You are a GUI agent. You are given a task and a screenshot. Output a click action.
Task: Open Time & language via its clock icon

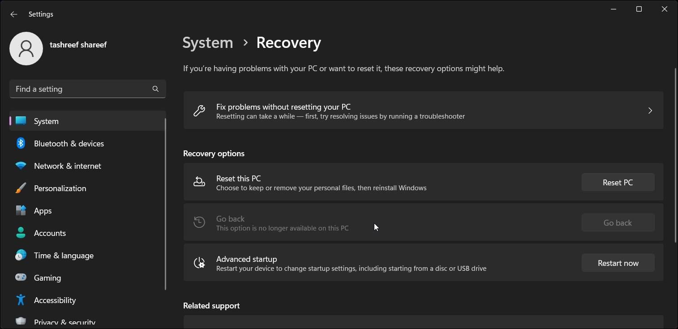[x=21, y=255]
